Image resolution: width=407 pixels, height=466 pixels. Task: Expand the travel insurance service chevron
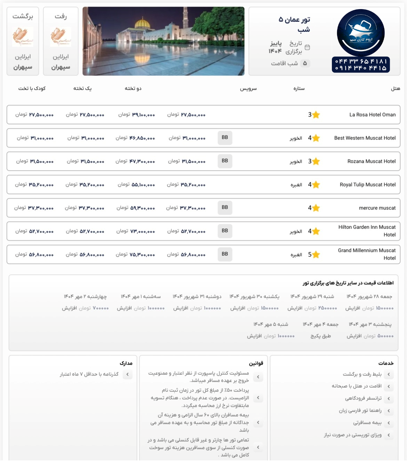pos(389,423)
